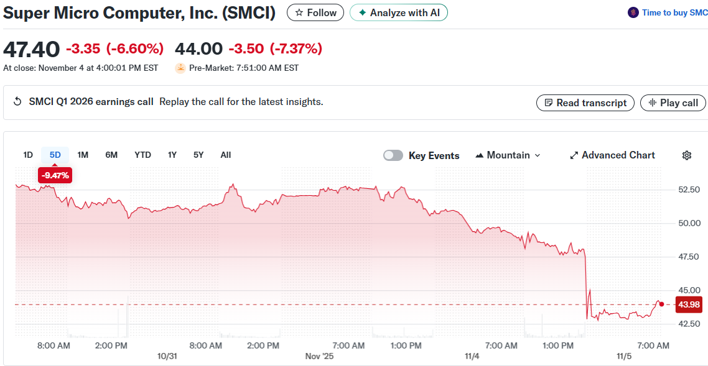Viewport: 708px width, 366px height.
Task: Choose the All time range
Action: tap(226, 155)
